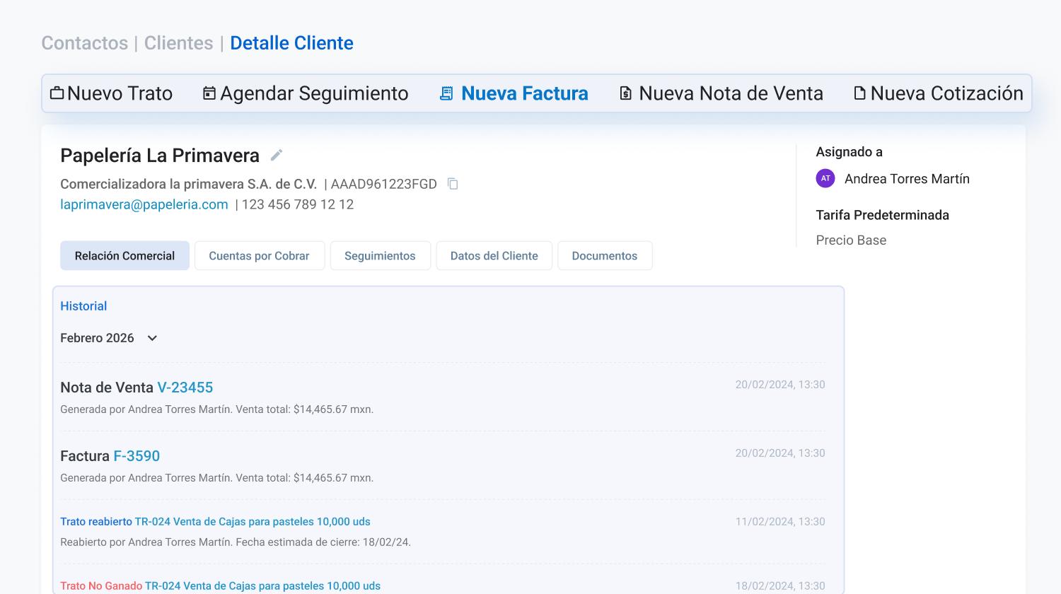
Task: Select the Documentos tab
Action: (605, 256)
